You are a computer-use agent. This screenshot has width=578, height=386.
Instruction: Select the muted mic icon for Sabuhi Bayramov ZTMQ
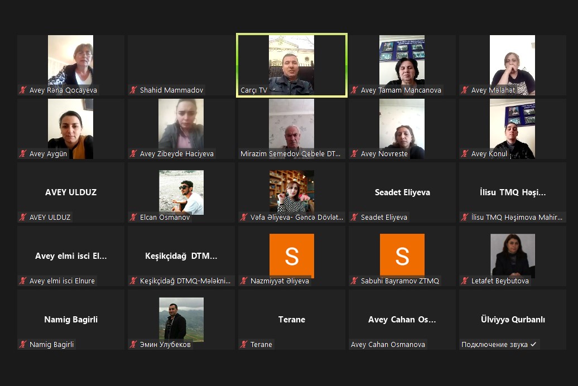coord(355,281)
